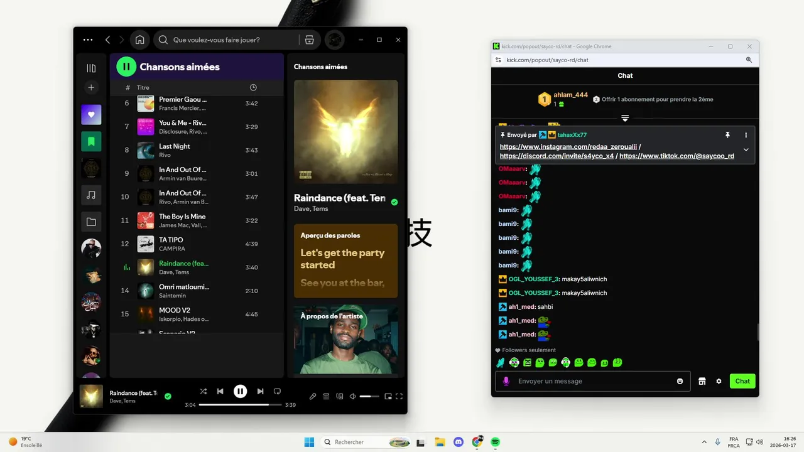Open the Raindance album cover art

coord(345,131)
